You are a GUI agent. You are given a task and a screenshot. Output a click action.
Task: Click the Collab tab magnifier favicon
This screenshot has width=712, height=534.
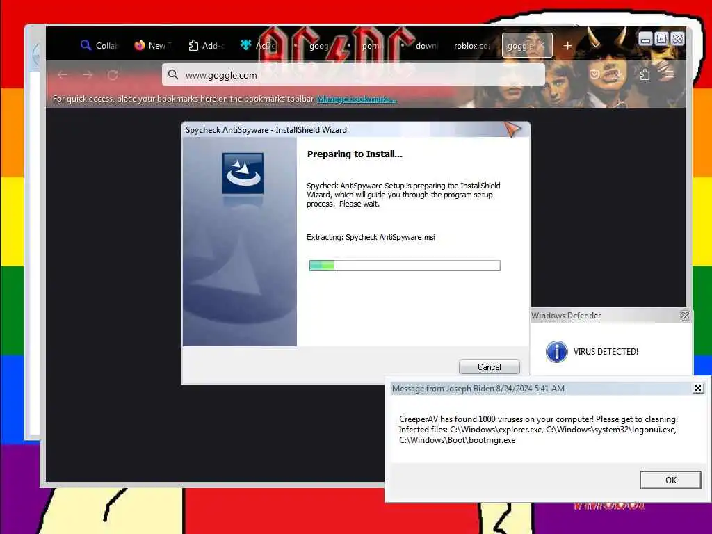tap(86, 45)
